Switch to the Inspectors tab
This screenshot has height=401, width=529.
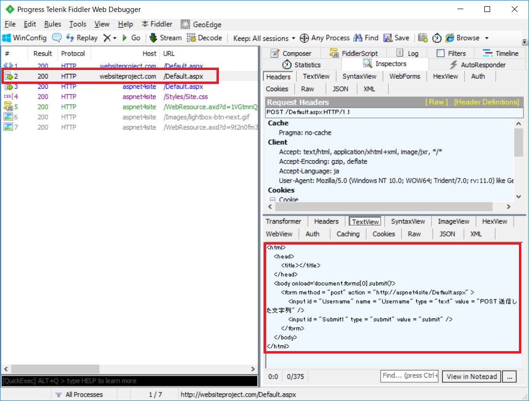click(x=385, y=64)
